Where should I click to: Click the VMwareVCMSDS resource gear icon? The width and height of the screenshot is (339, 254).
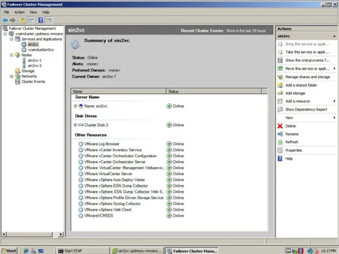81,216
